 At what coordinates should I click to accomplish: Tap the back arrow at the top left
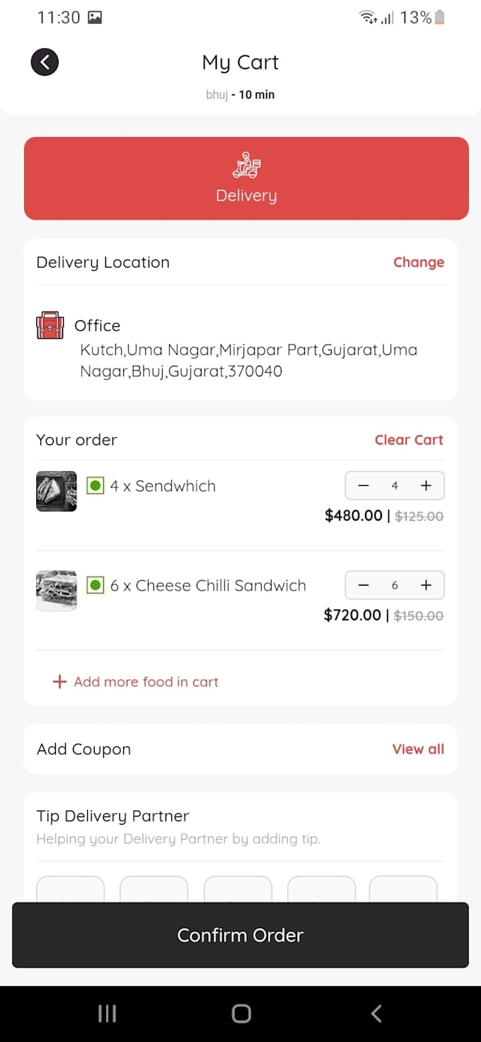[x=45, y=62]
